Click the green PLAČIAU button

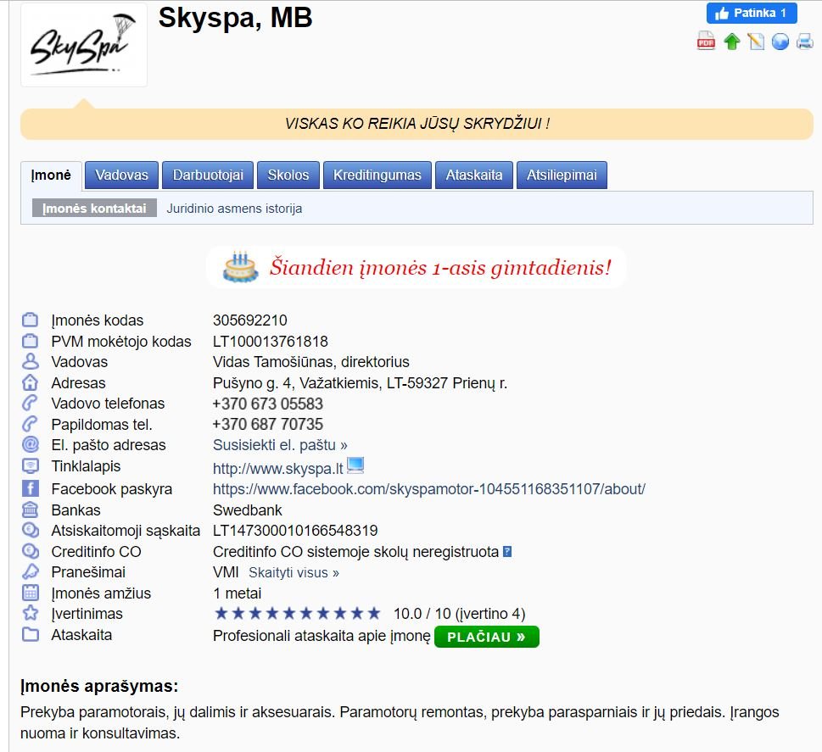(x=486, y=637)
